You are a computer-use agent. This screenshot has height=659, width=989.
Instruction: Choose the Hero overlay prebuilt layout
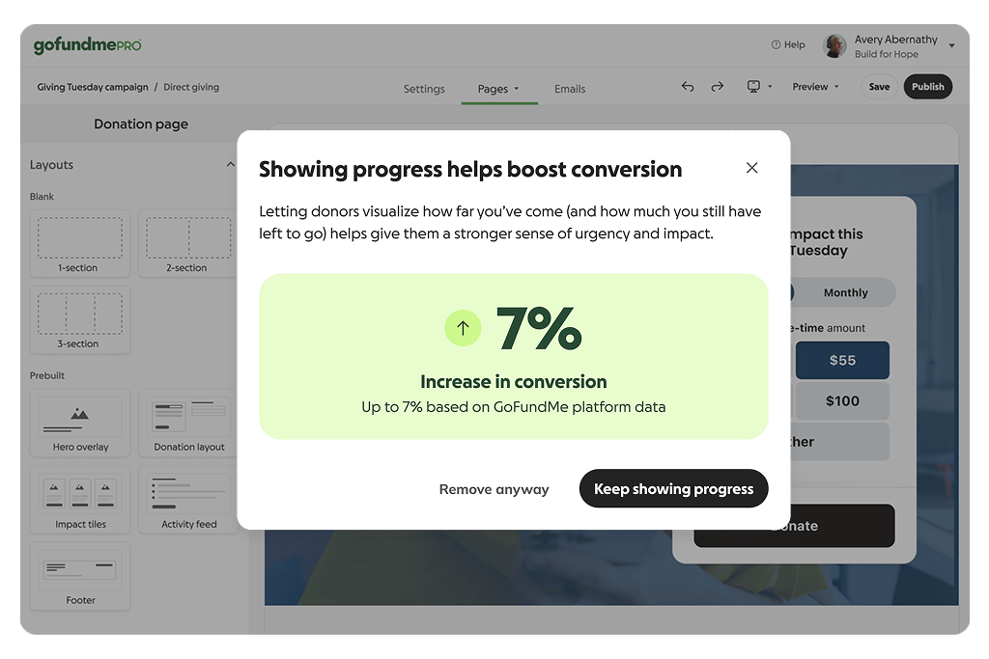(80, 423)
